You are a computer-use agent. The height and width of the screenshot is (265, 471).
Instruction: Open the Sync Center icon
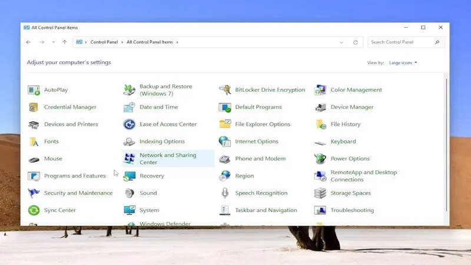point(34,210)
